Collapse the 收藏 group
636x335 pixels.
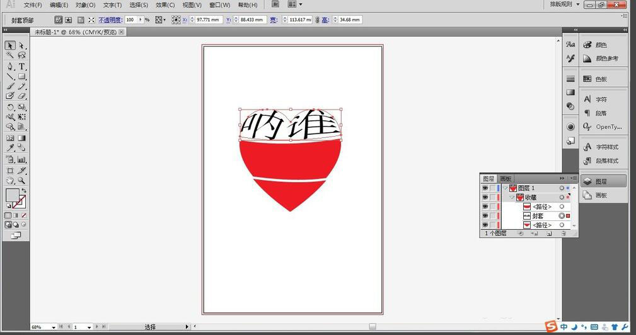(x=512, y=197)
